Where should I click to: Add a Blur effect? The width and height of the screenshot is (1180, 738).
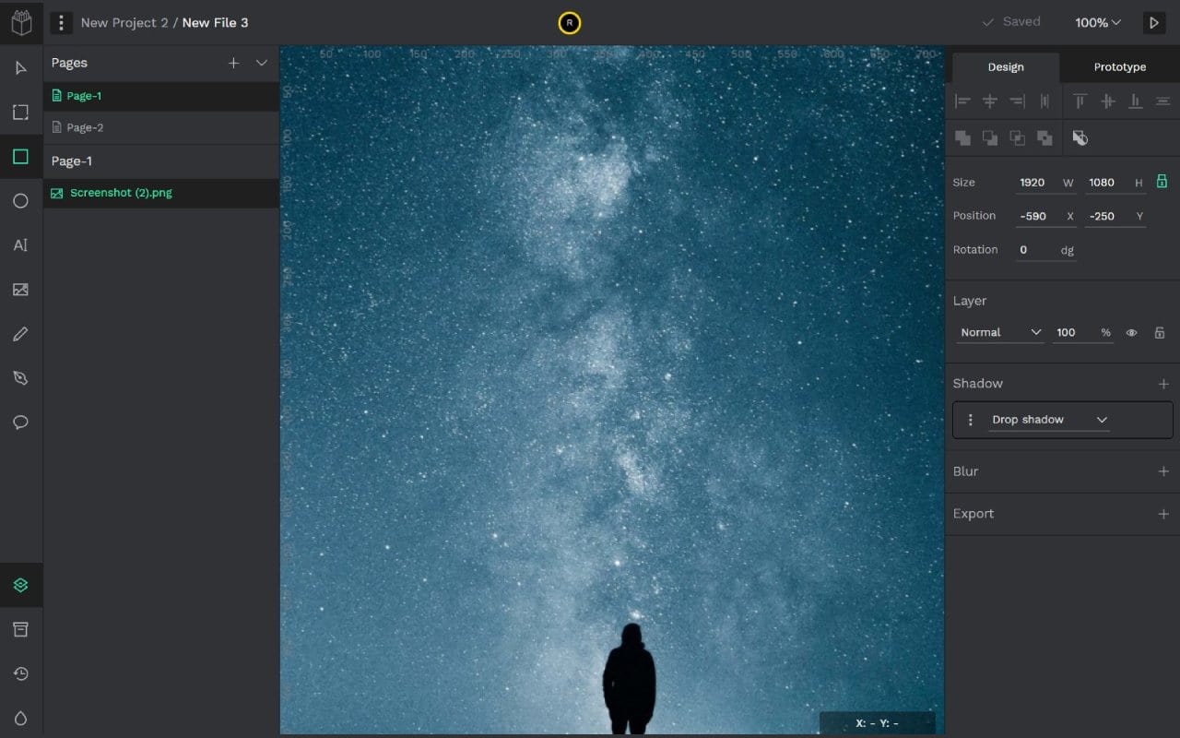tap(1163, 471)
